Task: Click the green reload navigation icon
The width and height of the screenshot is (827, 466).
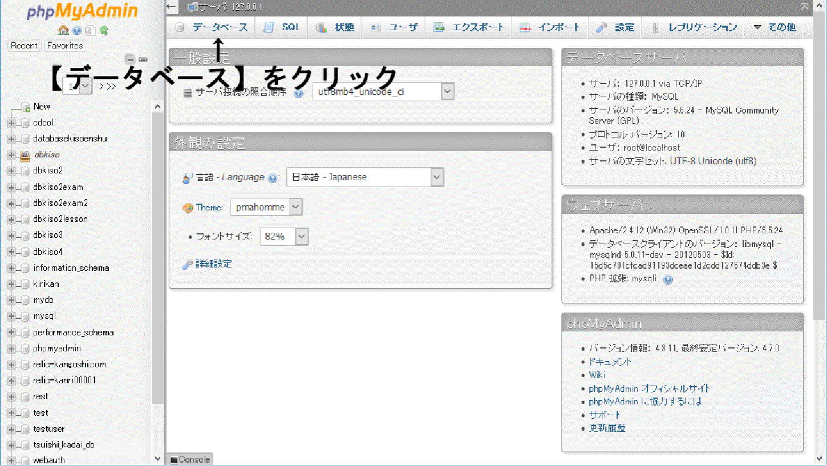Action: [x=104, y=31]
